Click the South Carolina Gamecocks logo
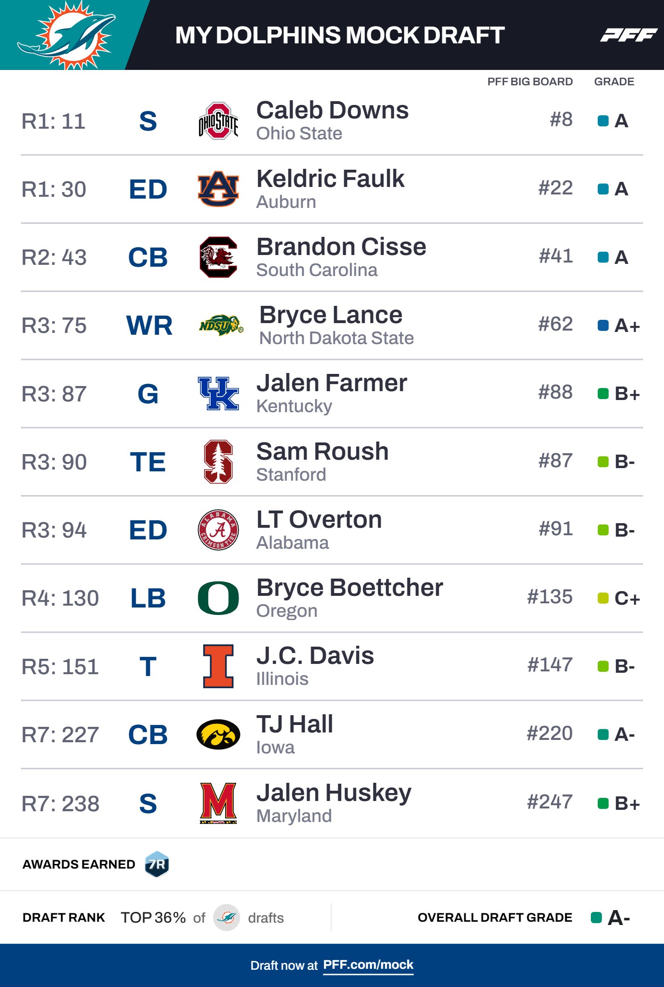664x987 pixels. (x=218, y=257)
